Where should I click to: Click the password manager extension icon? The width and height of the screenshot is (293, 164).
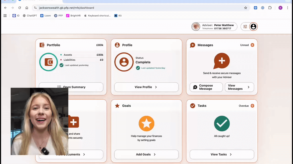[263, 8]
